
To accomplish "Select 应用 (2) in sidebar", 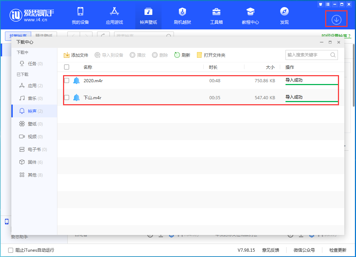I will [34, 86].
